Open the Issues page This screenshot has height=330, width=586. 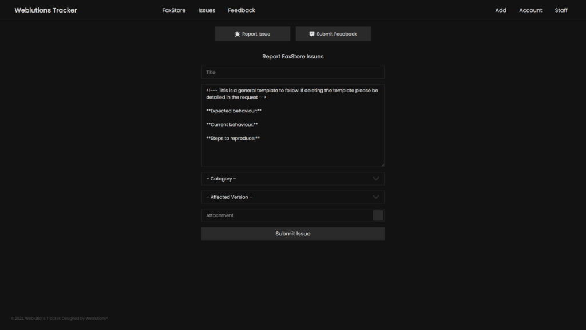pyautogui.click(x=207, y=10)
